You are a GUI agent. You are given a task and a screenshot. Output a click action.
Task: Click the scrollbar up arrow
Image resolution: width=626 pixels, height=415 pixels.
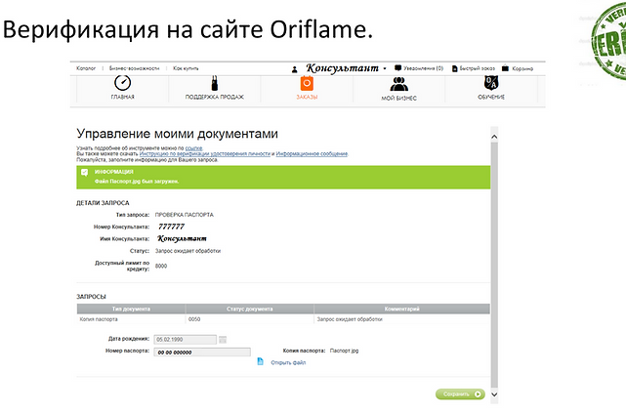(x=494, y=137)
